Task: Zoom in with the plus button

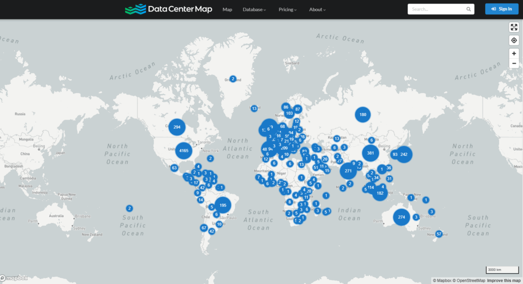Action: coord(514,54)
